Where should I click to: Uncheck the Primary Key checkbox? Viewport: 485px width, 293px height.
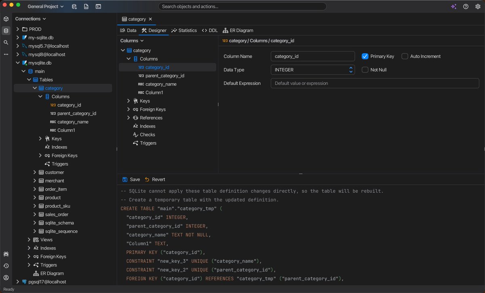pos(365,56)
